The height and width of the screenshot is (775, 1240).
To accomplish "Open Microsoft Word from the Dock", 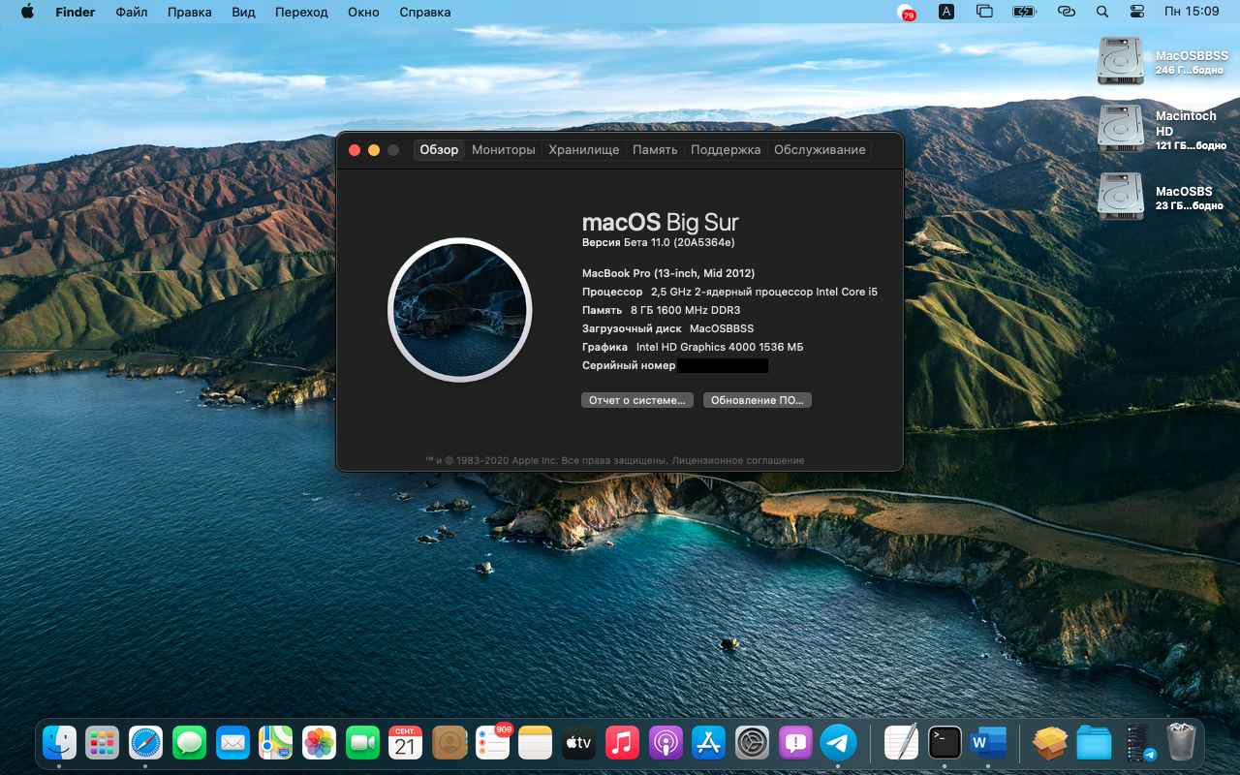I will click(x=988, y=743).
